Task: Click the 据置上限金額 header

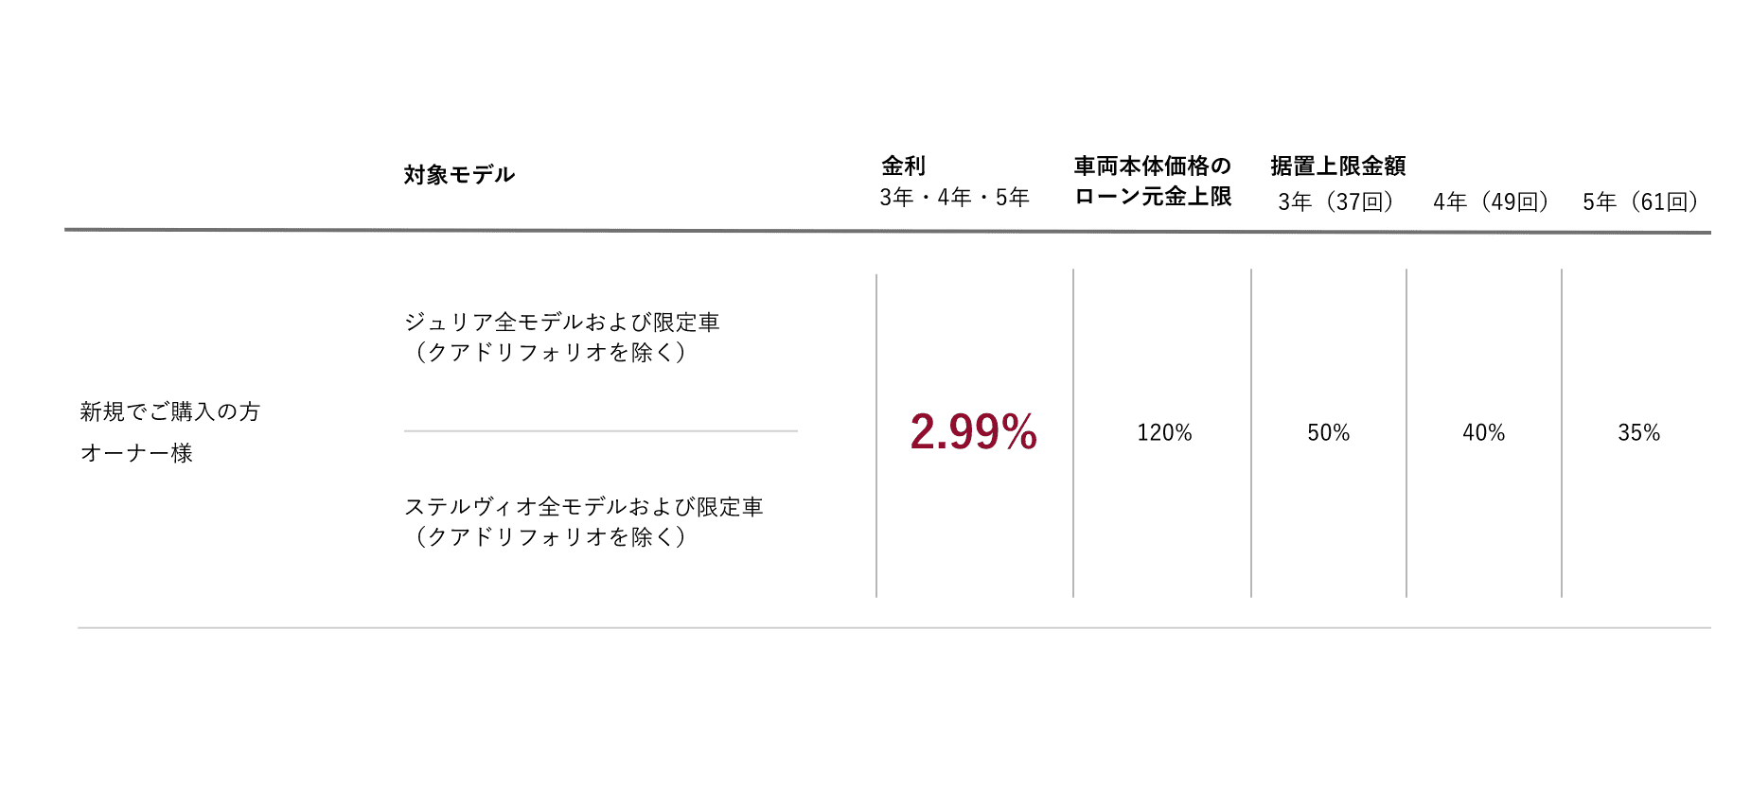Action: tap(1337, 166)
